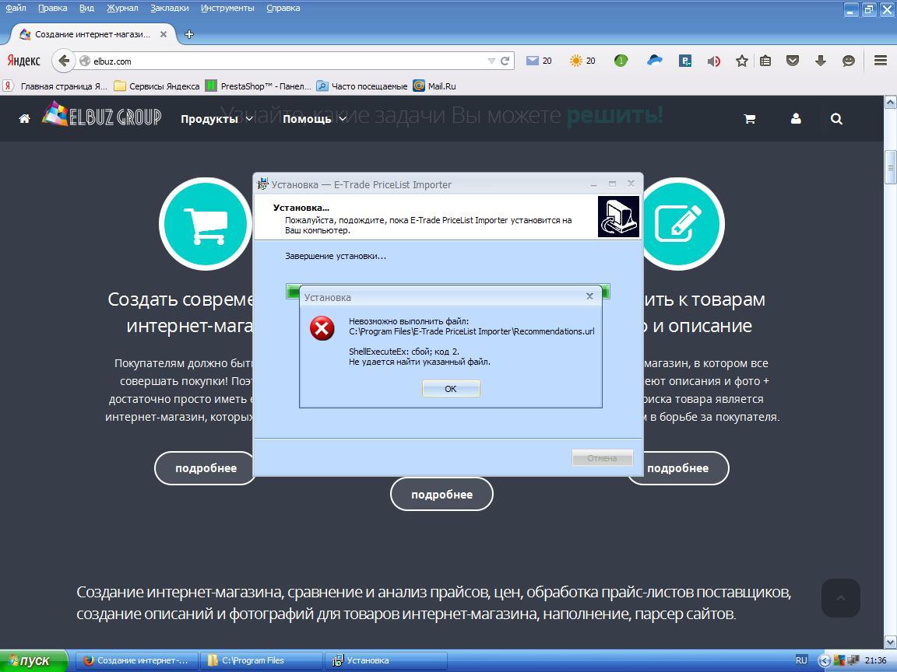The image size is (897, 672).
Task: Open the Firefox hamburger menu
Action: click(881, 61)
